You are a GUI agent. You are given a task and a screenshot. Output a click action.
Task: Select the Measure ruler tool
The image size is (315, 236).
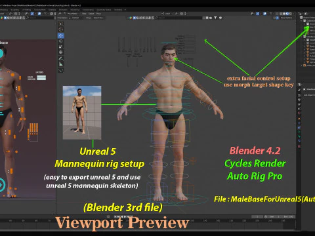61,64
